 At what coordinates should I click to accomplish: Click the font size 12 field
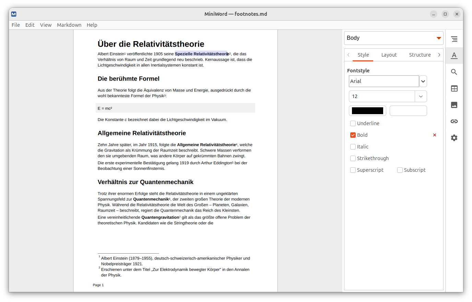382,96
